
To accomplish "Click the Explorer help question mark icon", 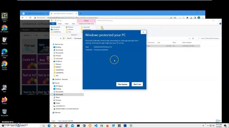I will click(x=220, y=24).
